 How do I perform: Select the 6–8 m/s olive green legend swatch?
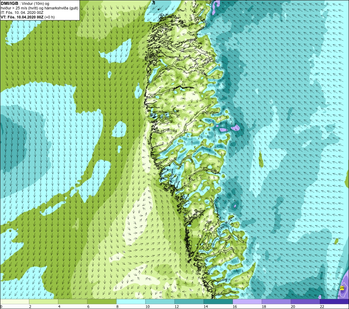click(x=102, y=301)
